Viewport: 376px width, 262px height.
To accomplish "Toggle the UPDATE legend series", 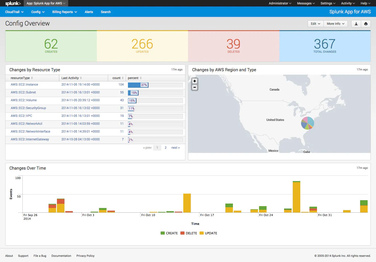I will click(208, 233).
